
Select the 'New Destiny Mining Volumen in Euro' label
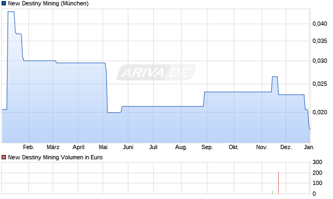[55, 157]
